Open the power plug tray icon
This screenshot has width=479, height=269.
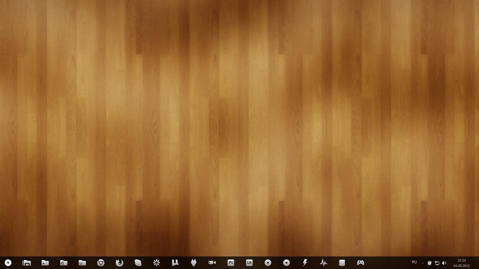430,263
